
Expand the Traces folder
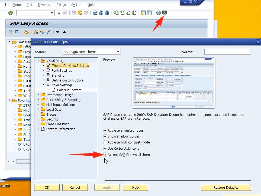(x=38, y=114)
